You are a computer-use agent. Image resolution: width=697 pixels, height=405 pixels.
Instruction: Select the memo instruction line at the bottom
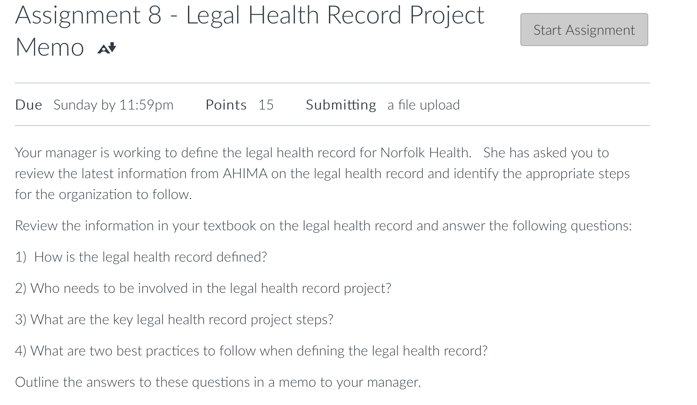(x=218, y=382)
